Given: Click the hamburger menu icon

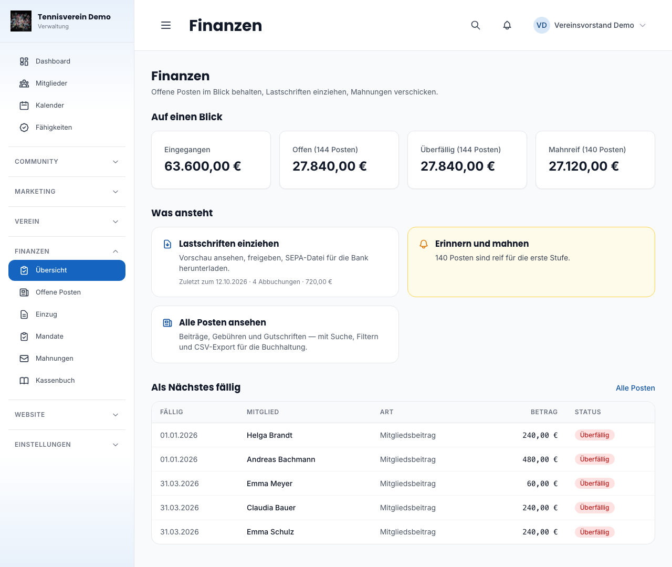Looking at the screenshot, I should (x=166, y=25).
